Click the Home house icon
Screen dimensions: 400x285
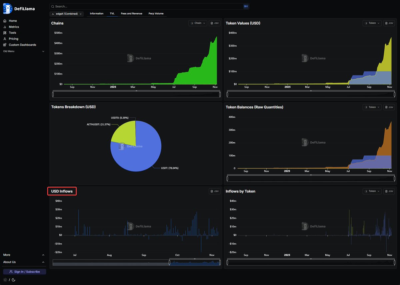click(5, 21)
